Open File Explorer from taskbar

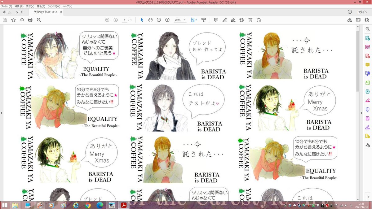[15, 205]
